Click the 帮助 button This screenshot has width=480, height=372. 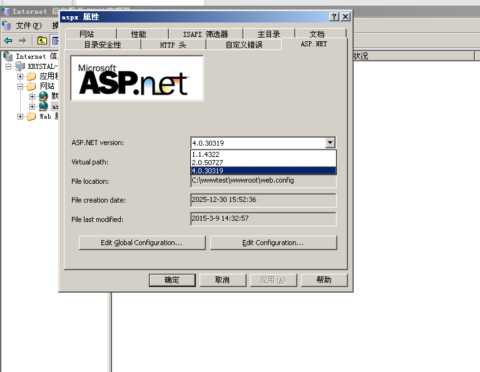(x=324, y=280)
